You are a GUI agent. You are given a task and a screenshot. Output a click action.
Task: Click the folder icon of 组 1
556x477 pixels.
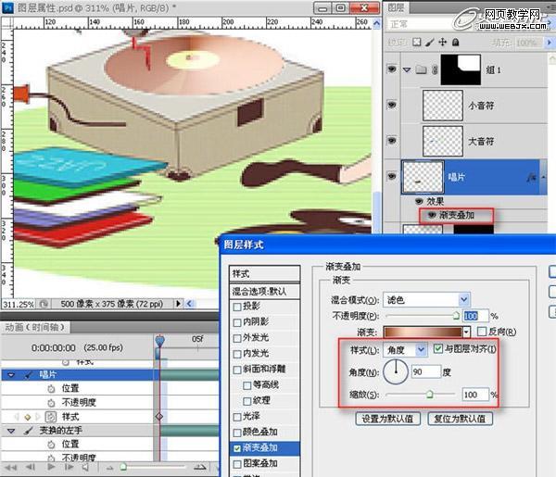pos(420,69)
